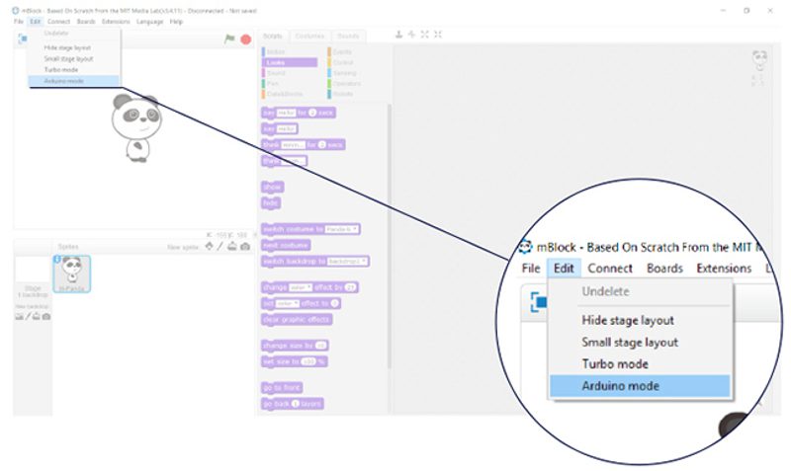Switch to the Sounds tab

pyautogui.click(x=348, y=37)
